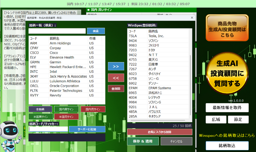Select the 9984 ソフバンG registered row
256x152 pixels.
point(158,102)
